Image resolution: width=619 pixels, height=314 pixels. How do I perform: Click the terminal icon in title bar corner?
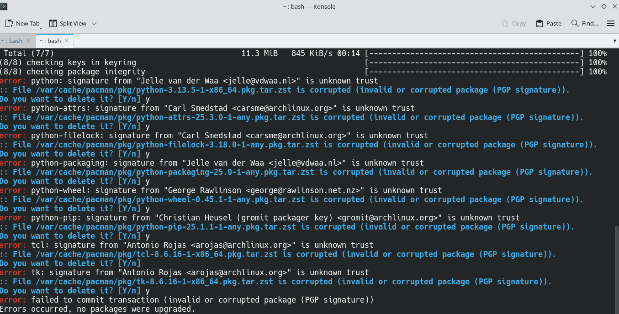pos(3,6)
